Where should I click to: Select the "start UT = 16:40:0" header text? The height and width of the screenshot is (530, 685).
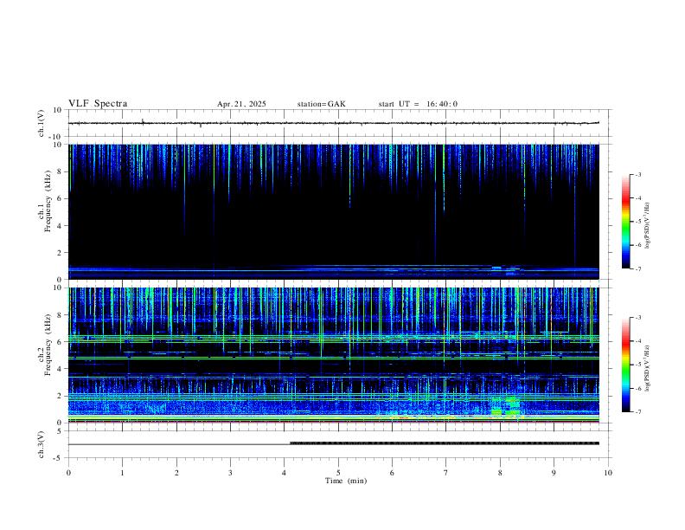coord(418,104)
